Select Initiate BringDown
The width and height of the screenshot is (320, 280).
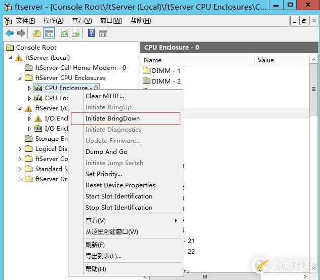tap(126, 118)
